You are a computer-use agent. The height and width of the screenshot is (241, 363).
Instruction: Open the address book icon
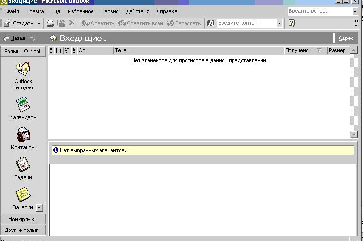pos(211,23)
